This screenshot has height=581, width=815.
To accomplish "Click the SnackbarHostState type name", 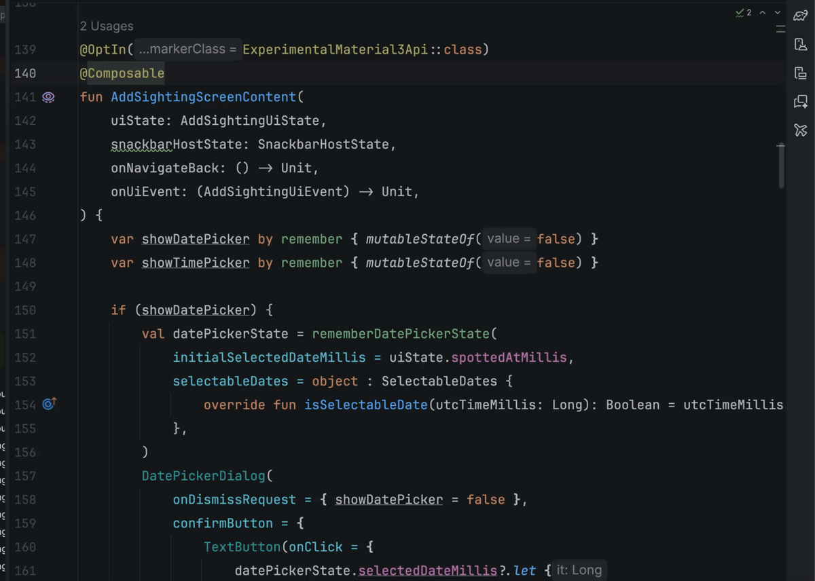I will [x=323, y=145].
